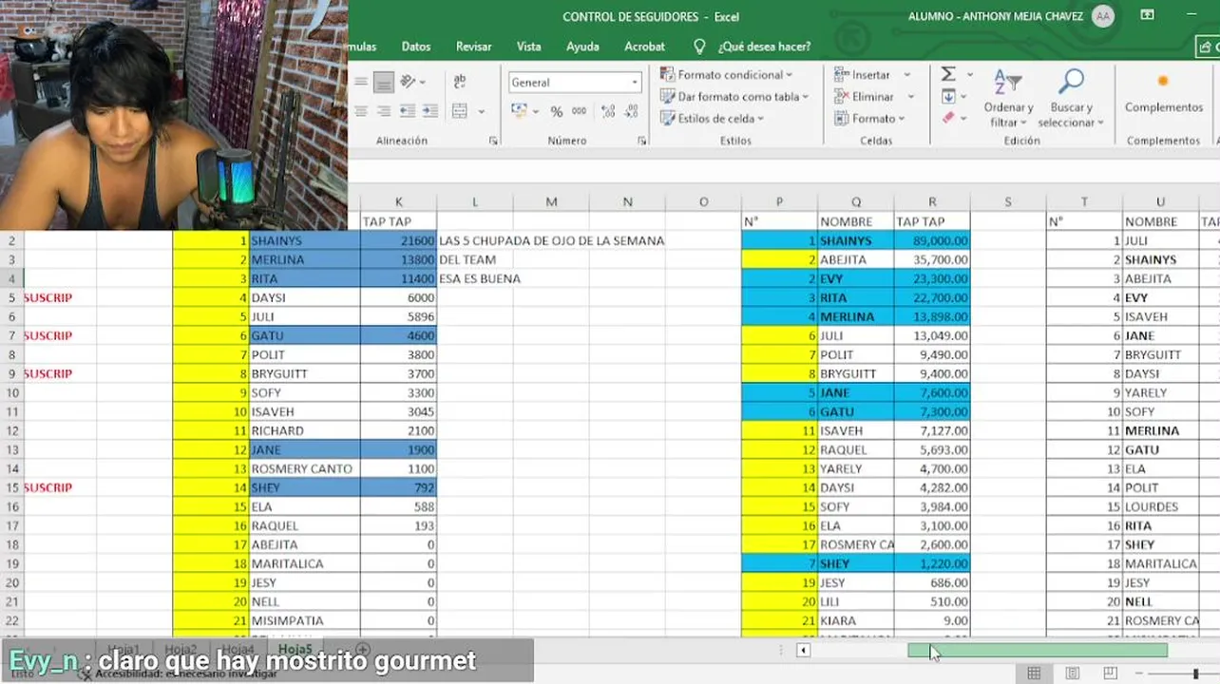Click the wrap text icon

[x=460, y=83]
